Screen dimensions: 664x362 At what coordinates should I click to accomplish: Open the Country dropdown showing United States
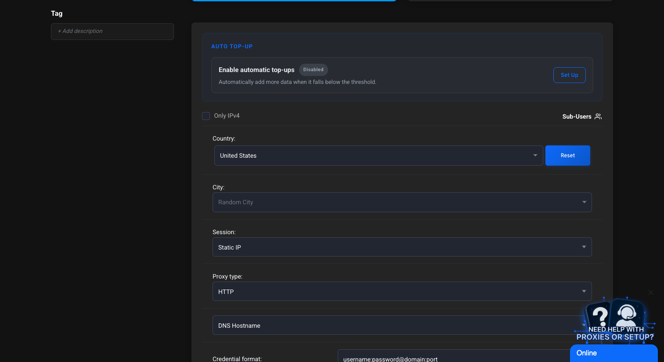click(379, 156)
